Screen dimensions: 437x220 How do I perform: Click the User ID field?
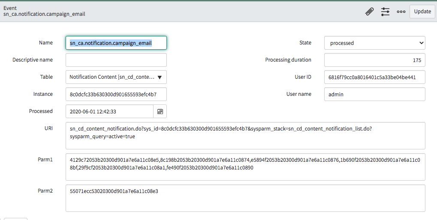(x=374, y=77)
